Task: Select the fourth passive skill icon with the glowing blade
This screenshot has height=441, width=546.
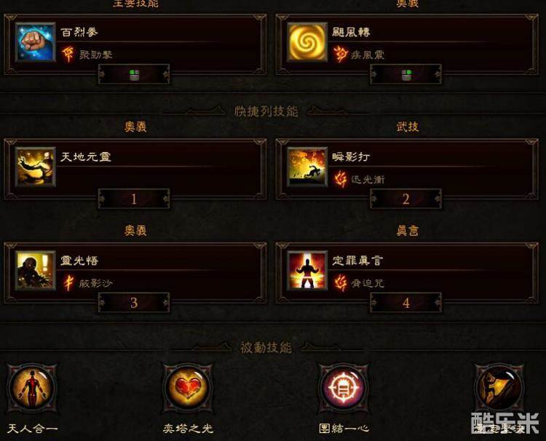Action: point(499,387)
